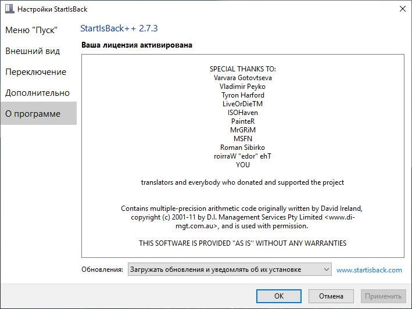The width and height of the screenshot is (412, 309).
Task: Click the David Ireland arithmetic code notice
Action: (x=242, y=217)
